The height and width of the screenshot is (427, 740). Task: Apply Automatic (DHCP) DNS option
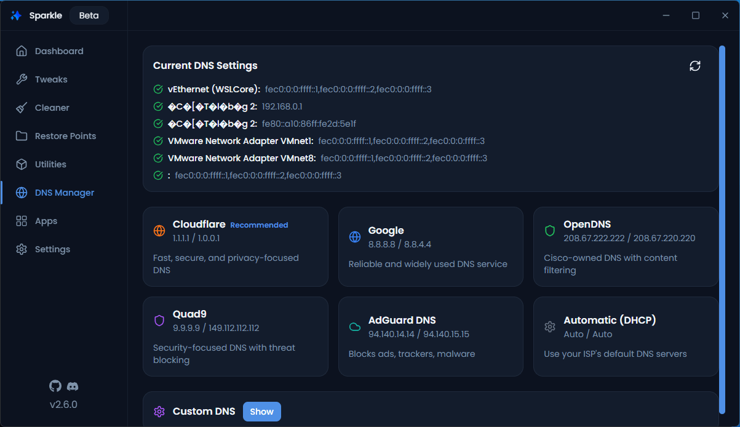[626, 337]
